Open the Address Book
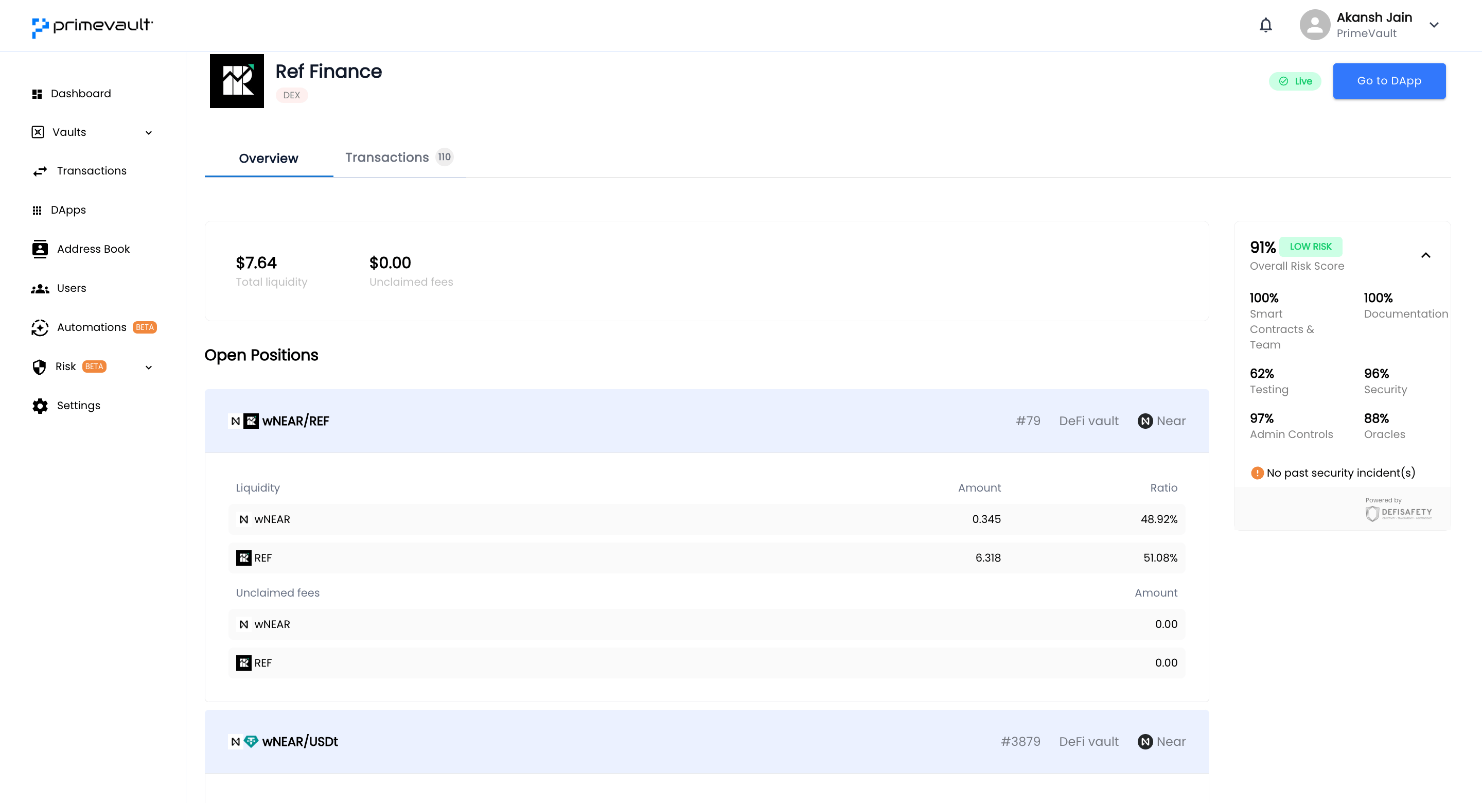The width and height of the screenshot is (1482, 803). pyautogui.click(x=81, y=249)
